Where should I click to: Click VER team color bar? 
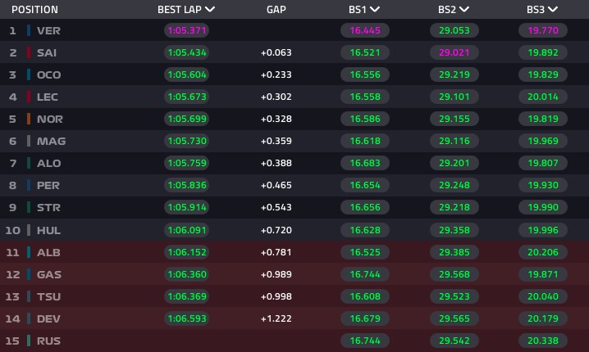(29, 30)
